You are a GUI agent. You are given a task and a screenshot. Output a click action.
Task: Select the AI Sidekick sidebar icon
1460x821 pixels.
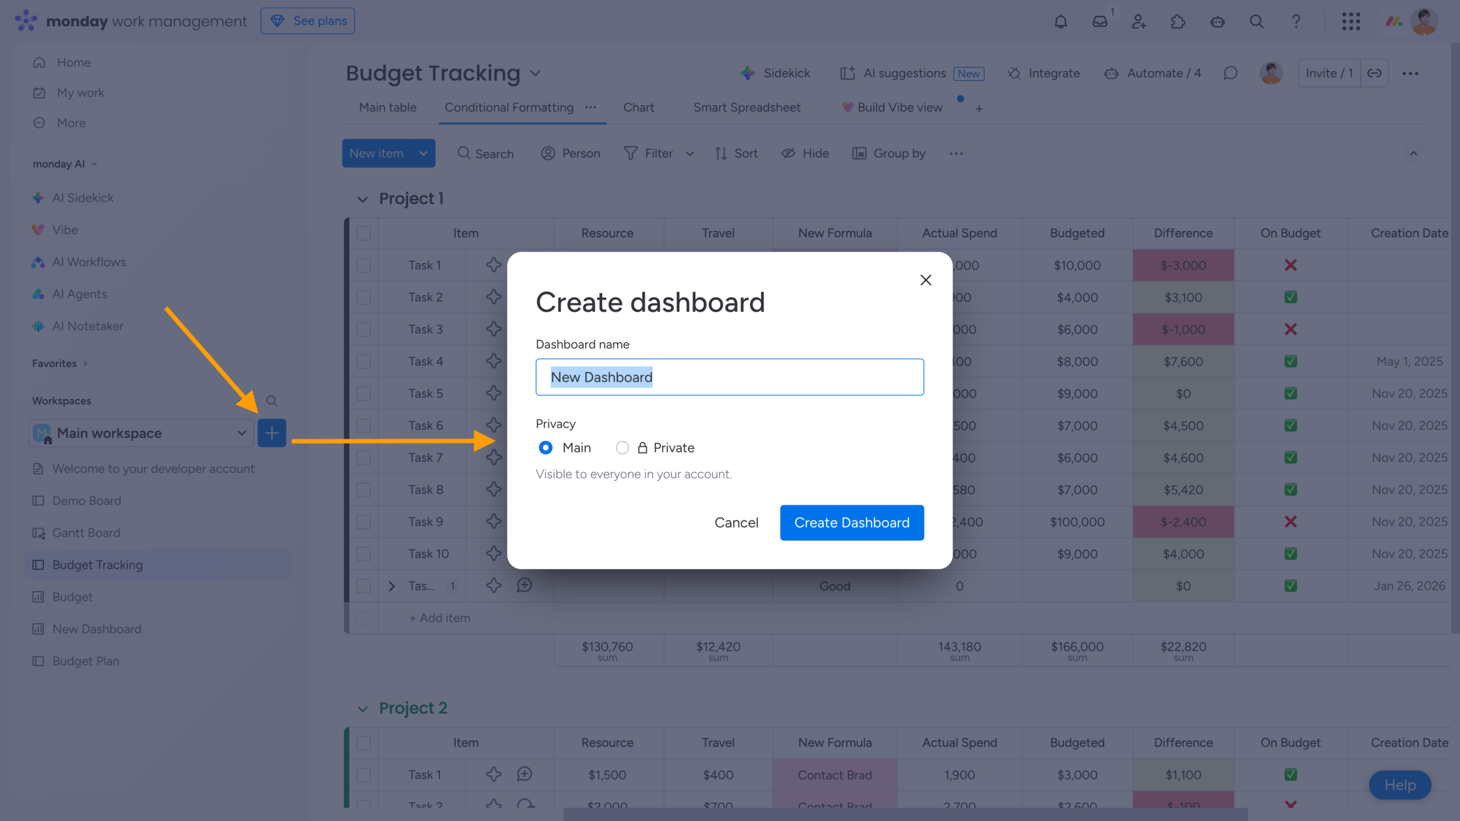pos(38,198)
